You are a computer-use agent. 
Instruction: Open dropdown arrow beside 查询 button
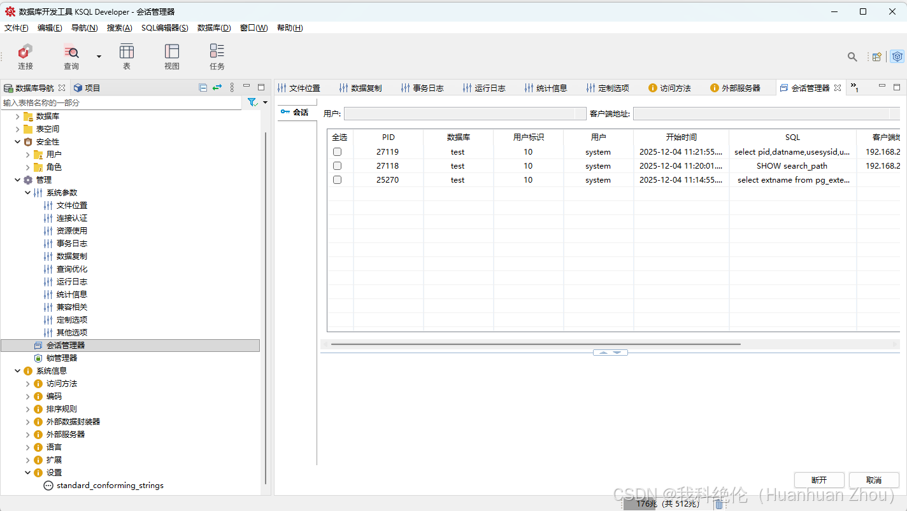(99, 57)
